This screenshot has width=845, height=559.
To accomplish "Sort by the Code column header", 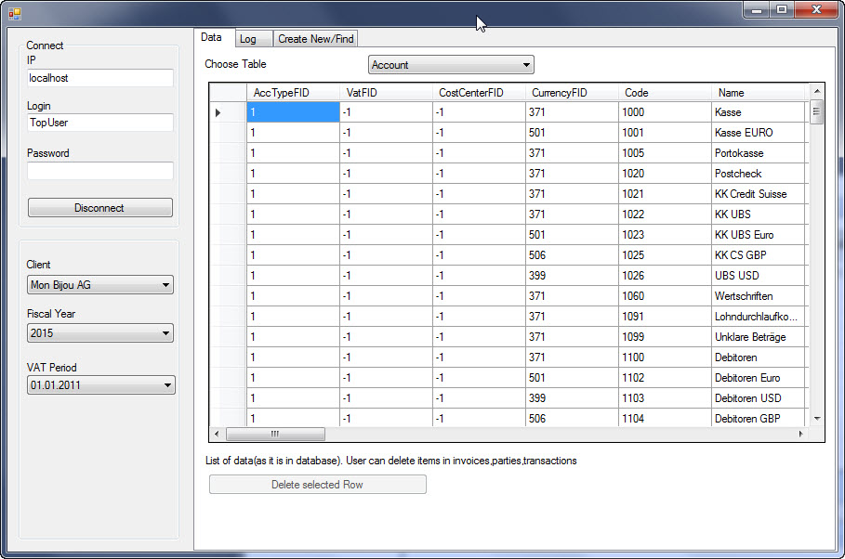I will coord(664,93).
